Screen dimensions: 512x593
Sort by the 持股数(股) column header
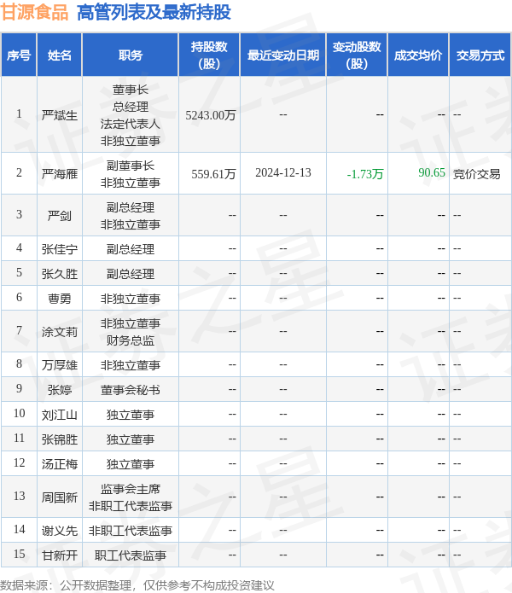[209, 55]
